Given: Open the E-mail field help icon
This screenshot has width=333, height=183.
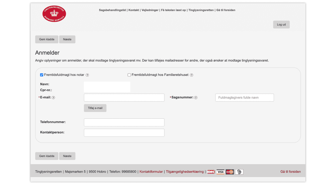Looking at the screenshot, I should point(53,98).
